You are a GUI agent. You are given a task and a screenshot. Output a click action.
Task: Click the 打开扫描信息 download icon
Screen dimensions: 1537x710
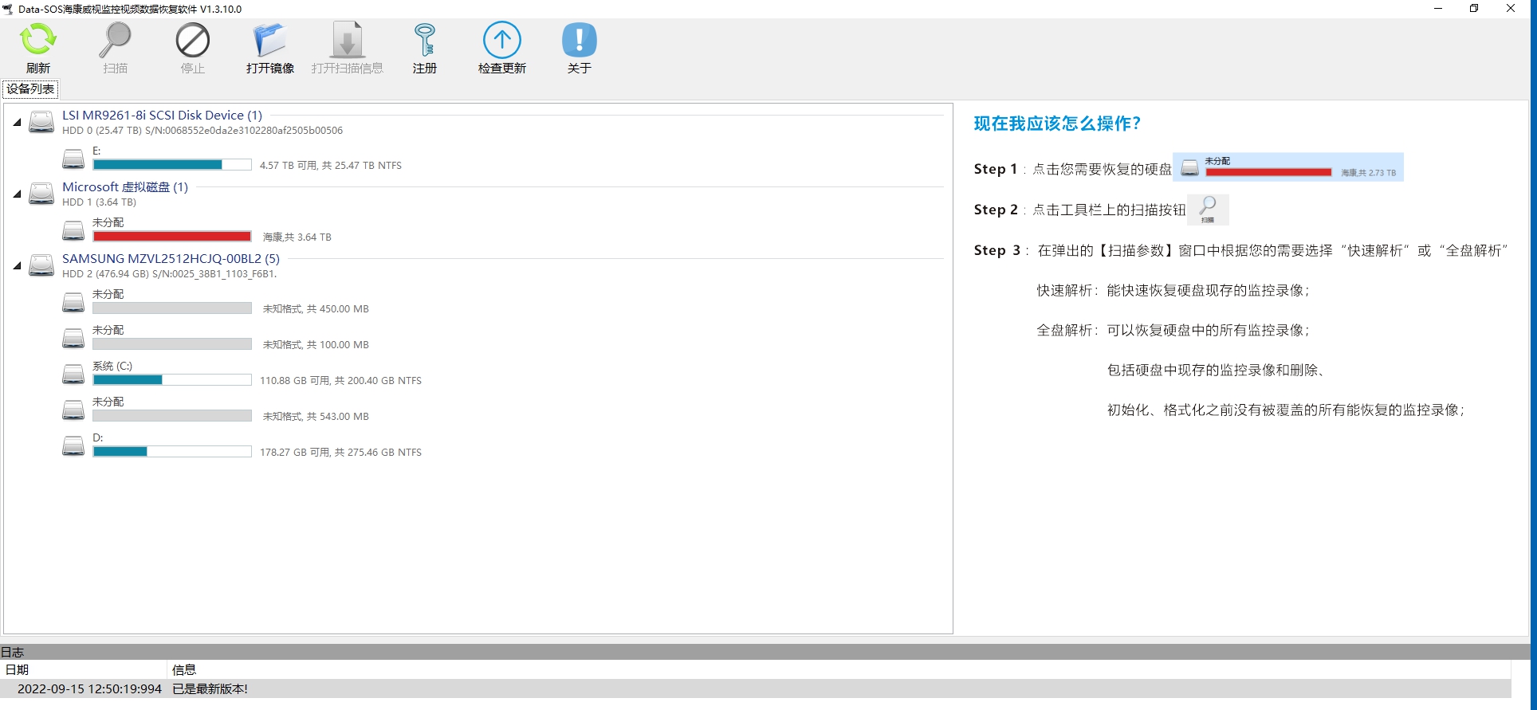(x=347, y=40)
